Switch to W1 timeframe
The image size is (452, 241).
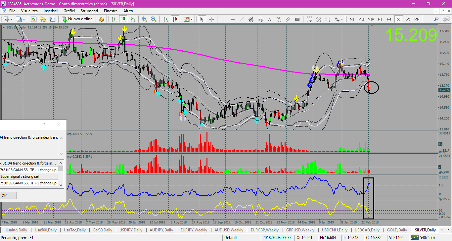tap(408, 19)
